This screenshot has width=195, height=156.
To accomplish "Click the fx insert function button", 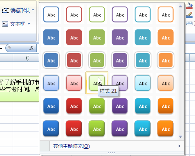I will pyautogui.click(x=31, y=48).
